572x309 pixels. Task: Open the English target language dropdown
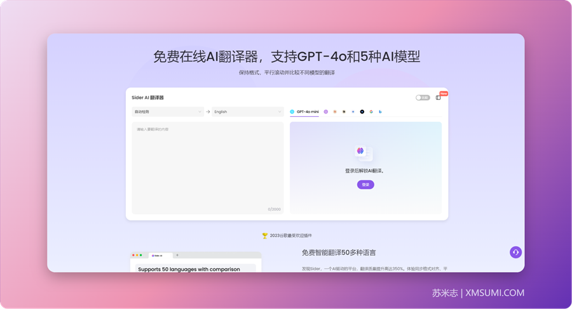(x=247, y=112)
